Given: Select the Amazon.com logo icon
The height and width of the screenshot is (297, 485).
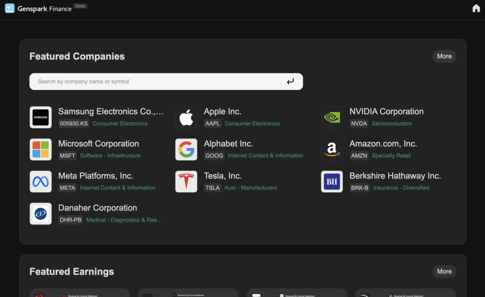Looking at the screenshot, I should [x=332, y=150].
